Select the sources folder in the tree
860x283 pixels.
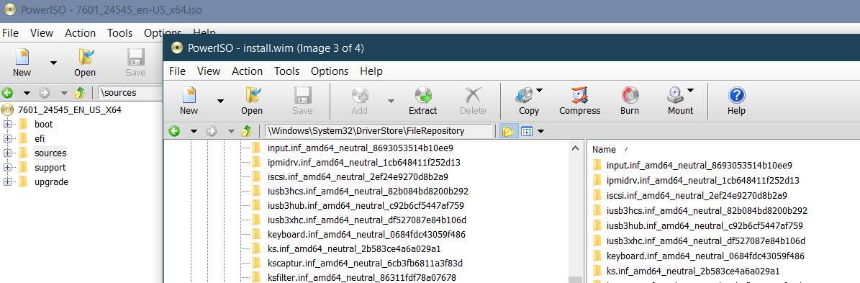tap(50, 153)
